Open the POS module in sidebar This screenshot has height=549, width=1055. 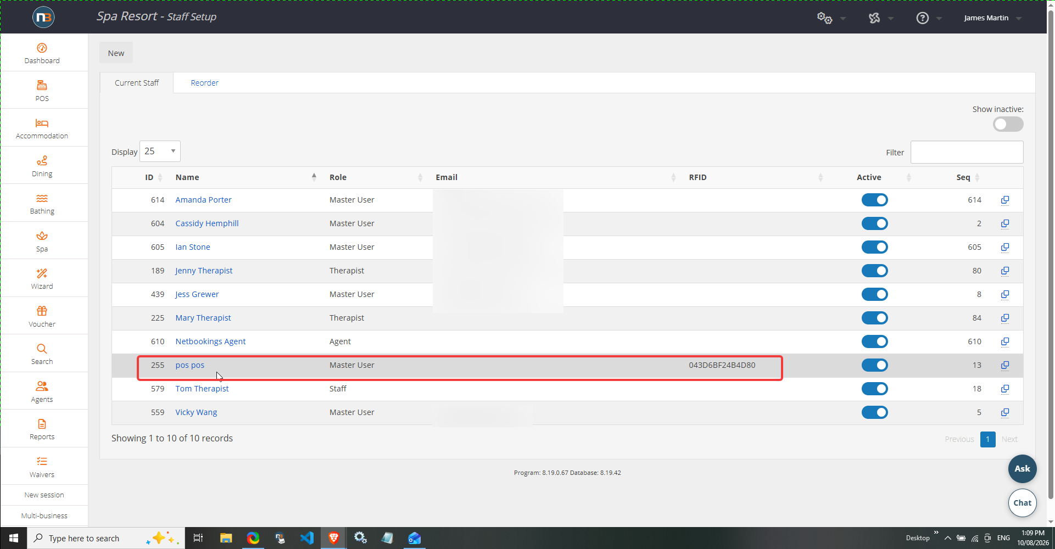click(x=42, y=91)
